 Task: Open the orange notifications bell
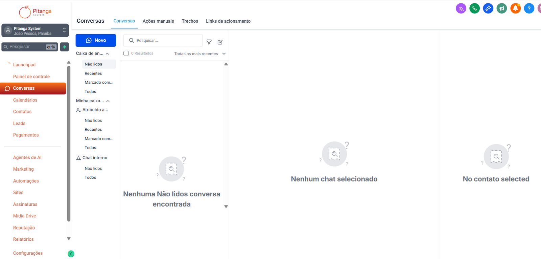click(x=515, y=8)
